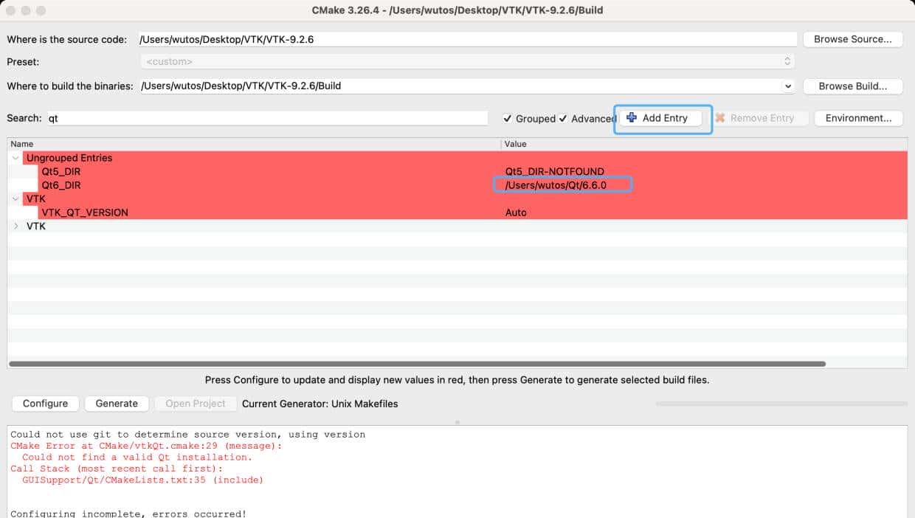This screenshot has width=915, height=518.
Task: Toggle the Grouped checkbox
Action: pos(507,119)
